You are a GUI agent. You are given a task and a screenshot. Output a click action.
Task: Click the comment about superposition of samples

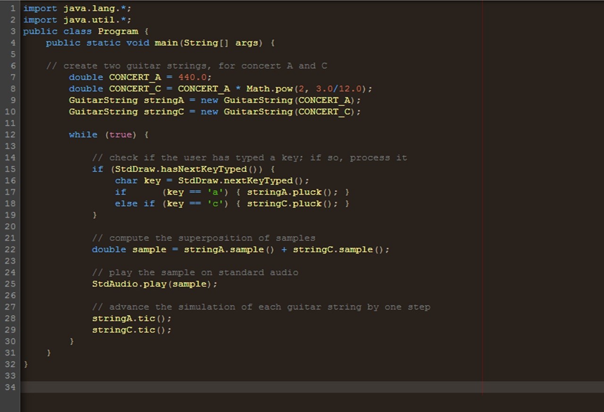click(x=203, y=238)
